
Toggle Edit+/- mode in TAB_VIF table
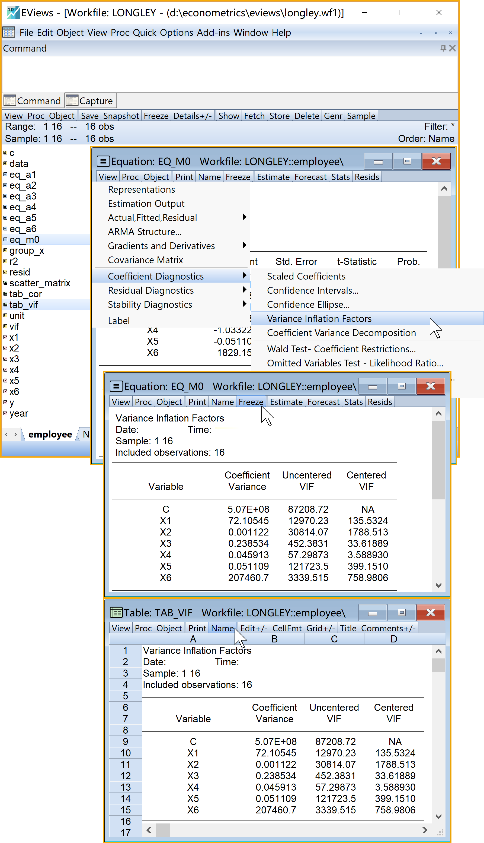pyautogui.click(x=254, y=628)
